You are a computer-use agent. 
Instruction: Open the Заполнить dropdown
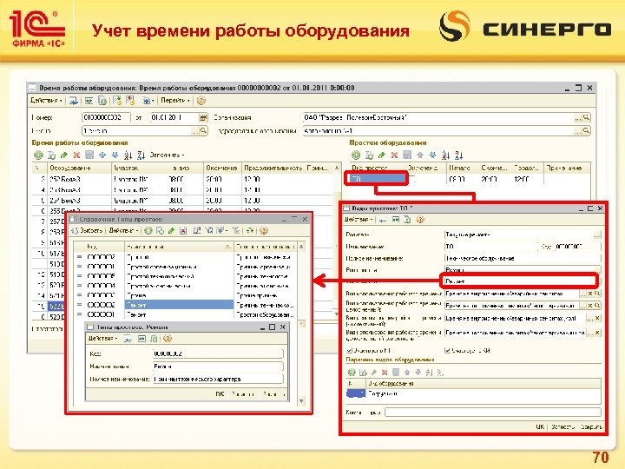pyautogui.click(x=167, y=155)
